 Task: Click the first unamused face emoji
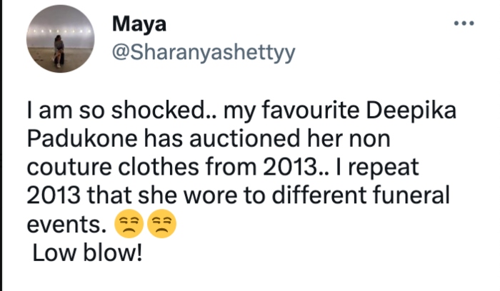pyautogui.click(x=129, y=226)
